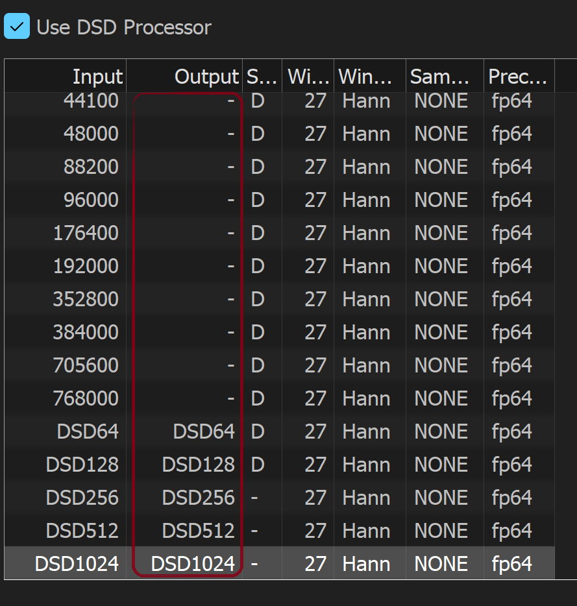The height and width of the screenshot is (606, 577).
Task: Open output cell for 768000 row
Action: (x=184, y=398)
